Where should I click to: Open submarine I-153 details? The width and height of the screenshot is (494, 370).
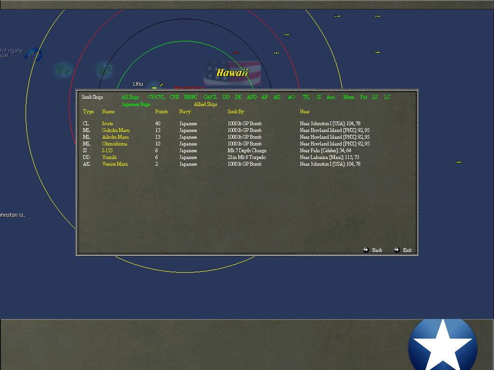pyautogui.click(x=107, y=151)
